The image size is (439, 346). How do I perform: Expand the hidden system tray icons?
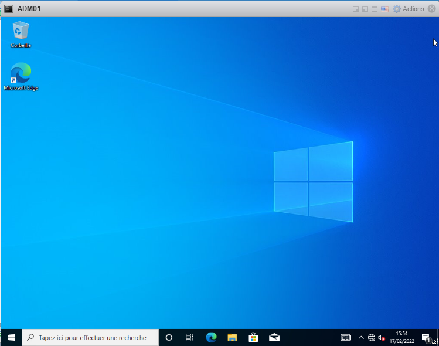click(361, 337)
